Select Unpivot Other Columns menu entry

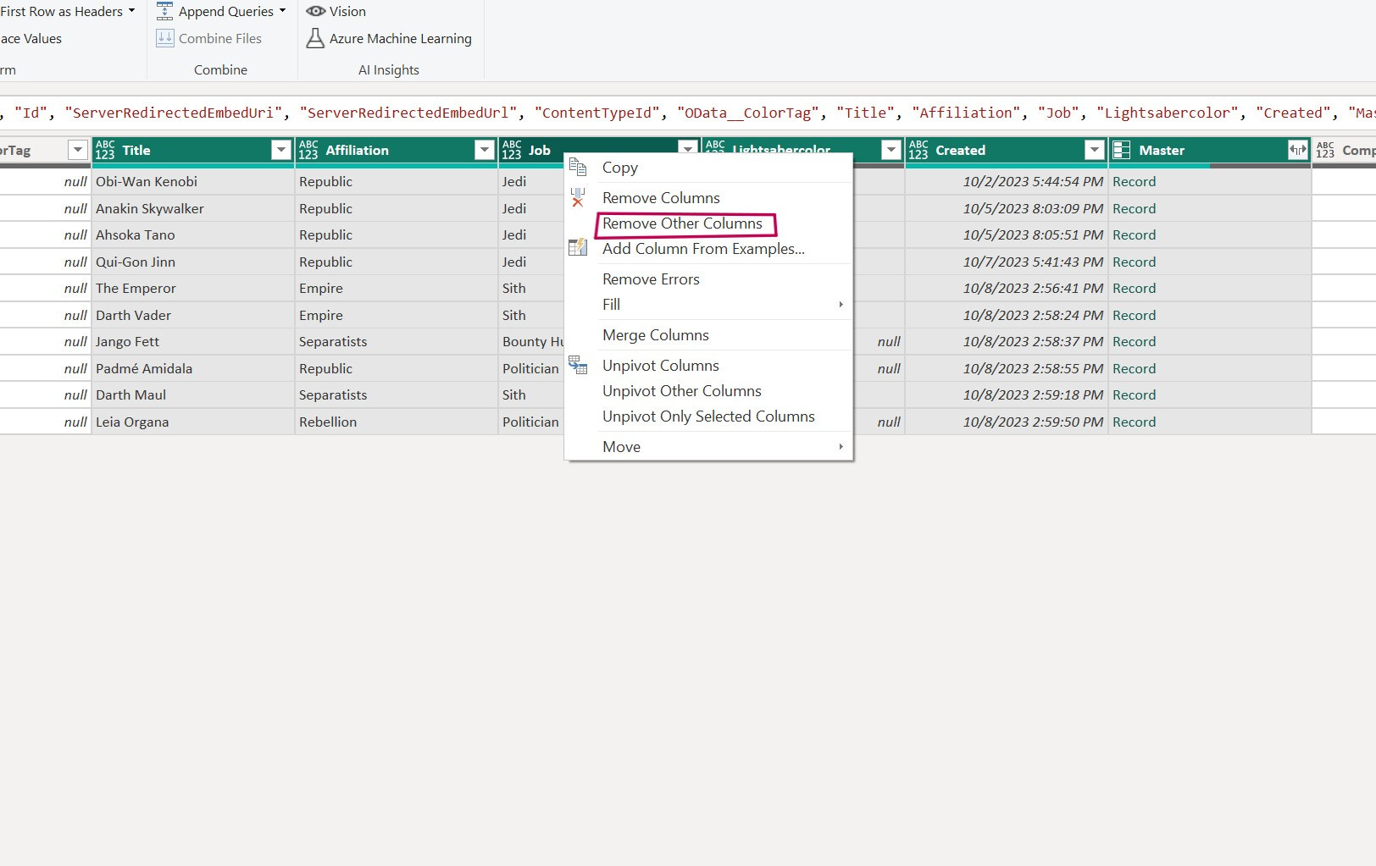708,391
